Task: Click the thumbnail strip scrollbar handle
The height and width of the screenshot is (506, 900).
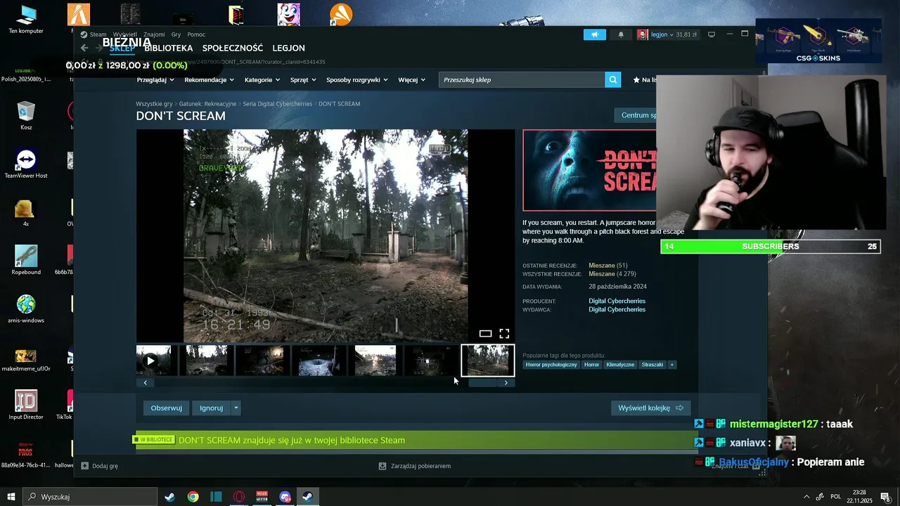Action: (x=483, y=383)
